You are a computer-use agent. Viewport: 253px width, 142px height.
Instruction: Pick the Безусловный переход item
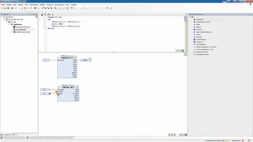pyautogui.click(x=204, y=32)
